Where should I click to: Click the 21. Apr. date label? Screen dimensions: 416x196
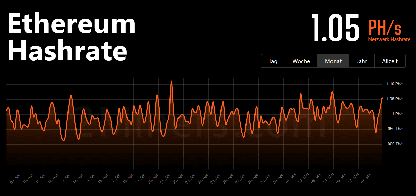166,178
